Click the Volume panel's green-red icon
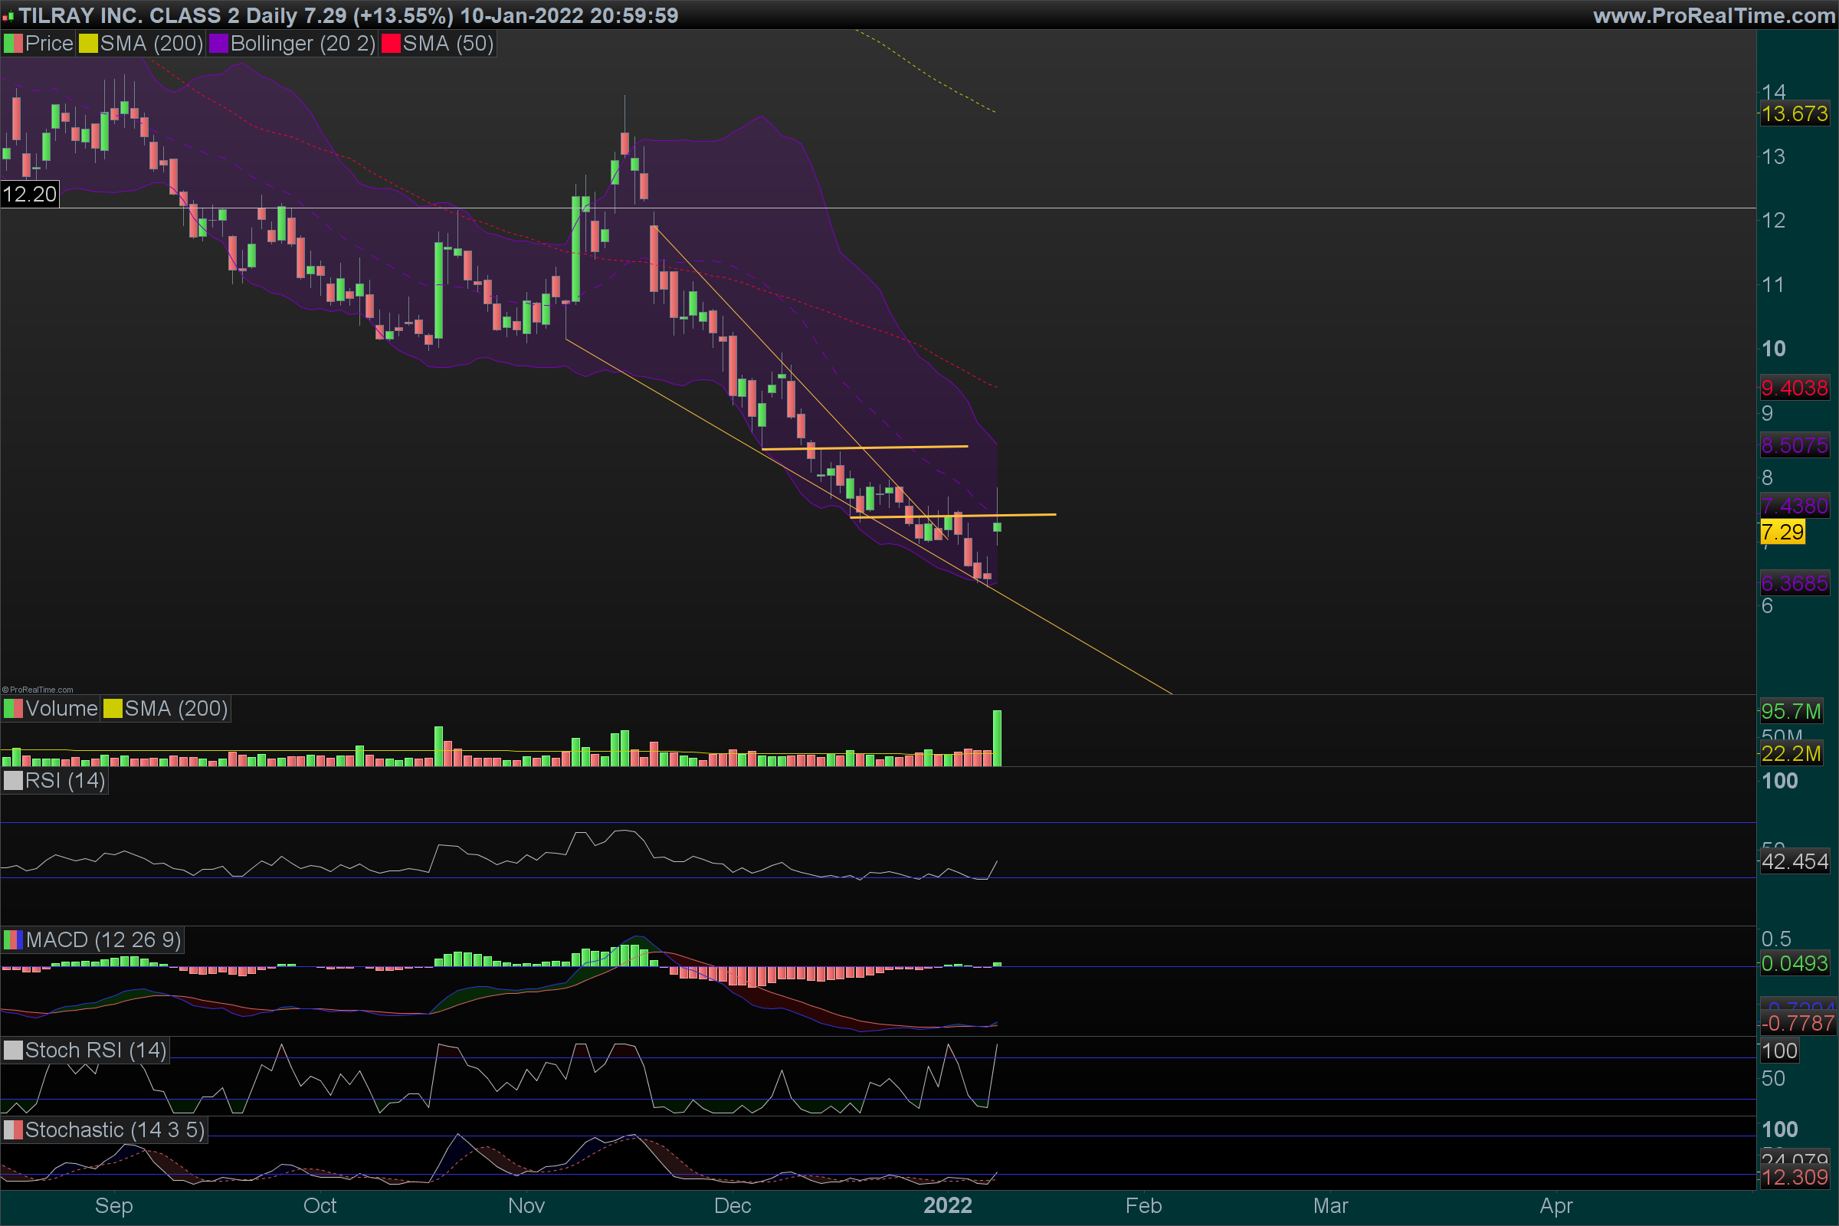1839x1226 pixels. tap(13, 708)
